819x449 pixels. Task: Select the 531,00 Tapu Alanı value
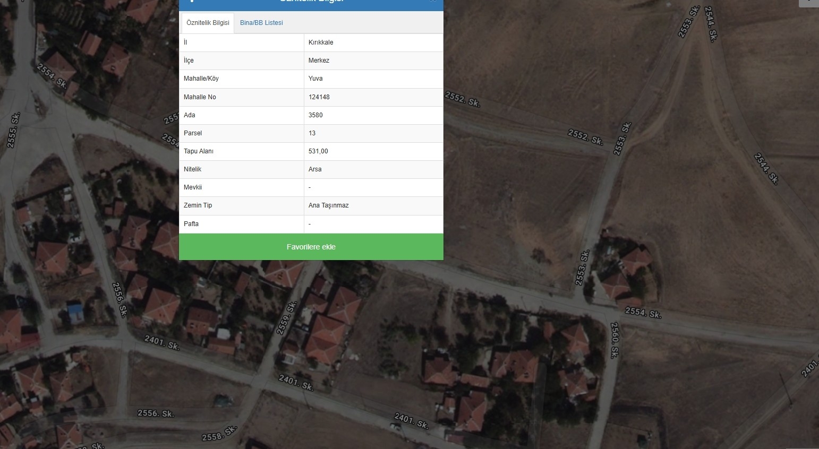373,151
